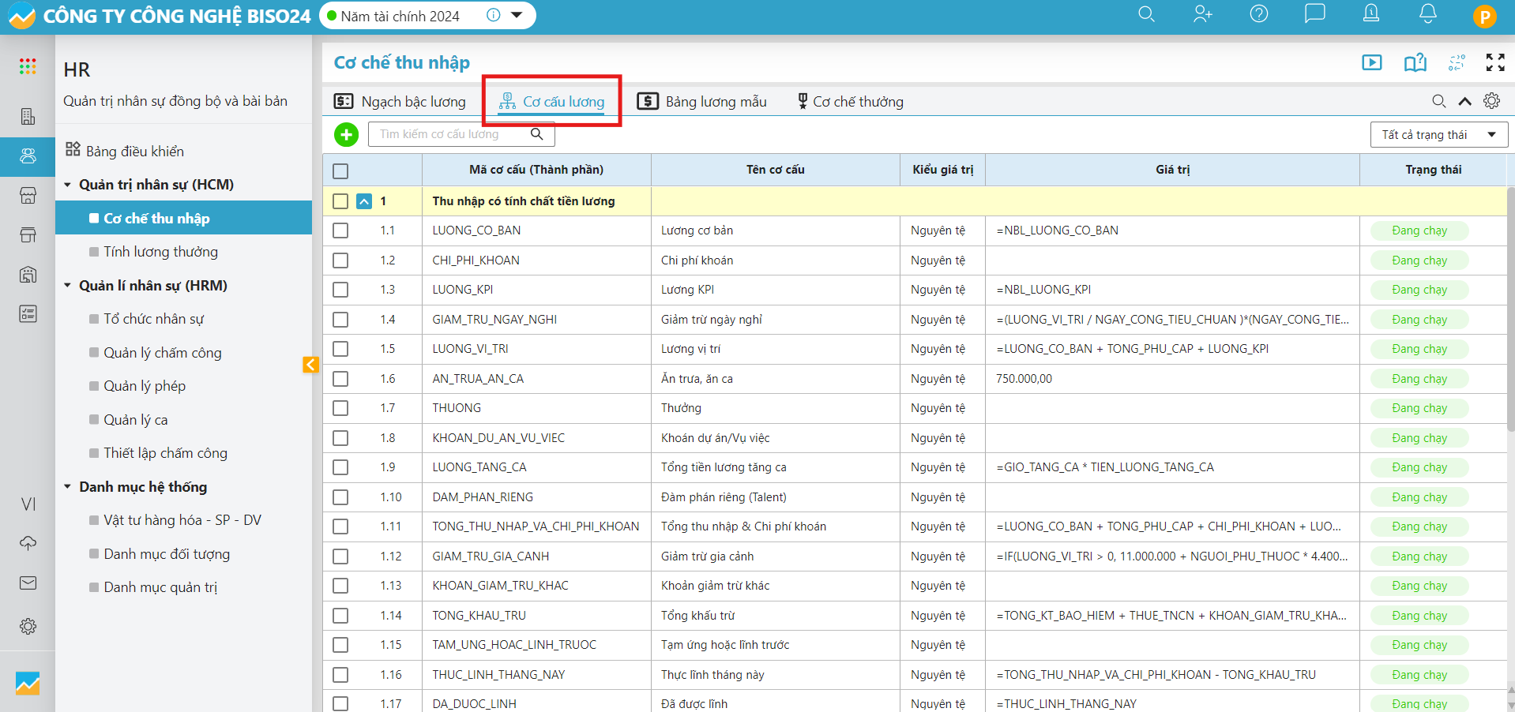
Task: Open the chat messages icon in header
Action: pyautogui.click(x=1314, y=14)
